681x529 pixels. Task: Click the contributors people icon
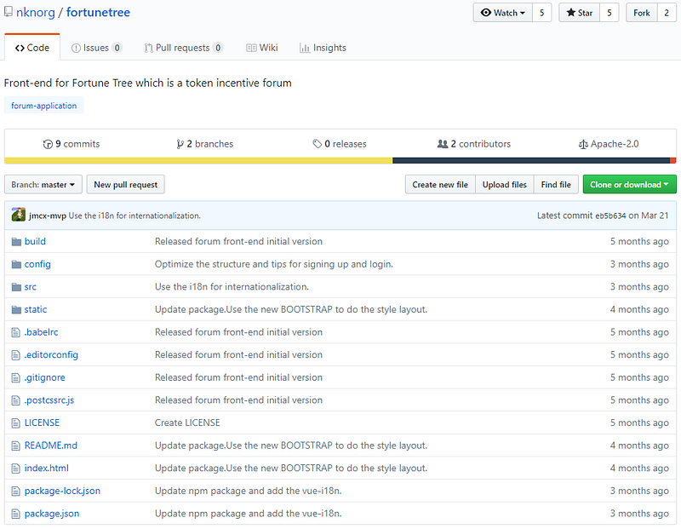coord(442,145)
